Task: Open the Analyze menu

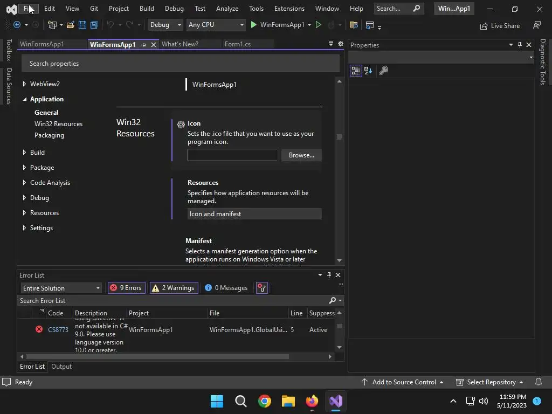Action: 227,9
